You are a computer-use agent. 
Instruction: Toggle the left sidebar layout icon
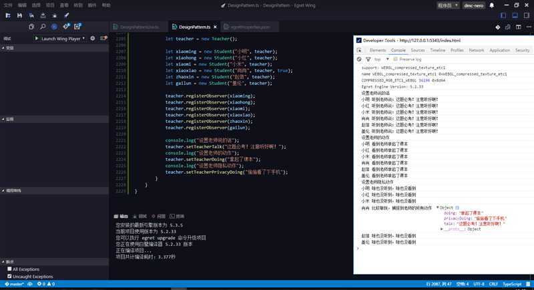503,15
